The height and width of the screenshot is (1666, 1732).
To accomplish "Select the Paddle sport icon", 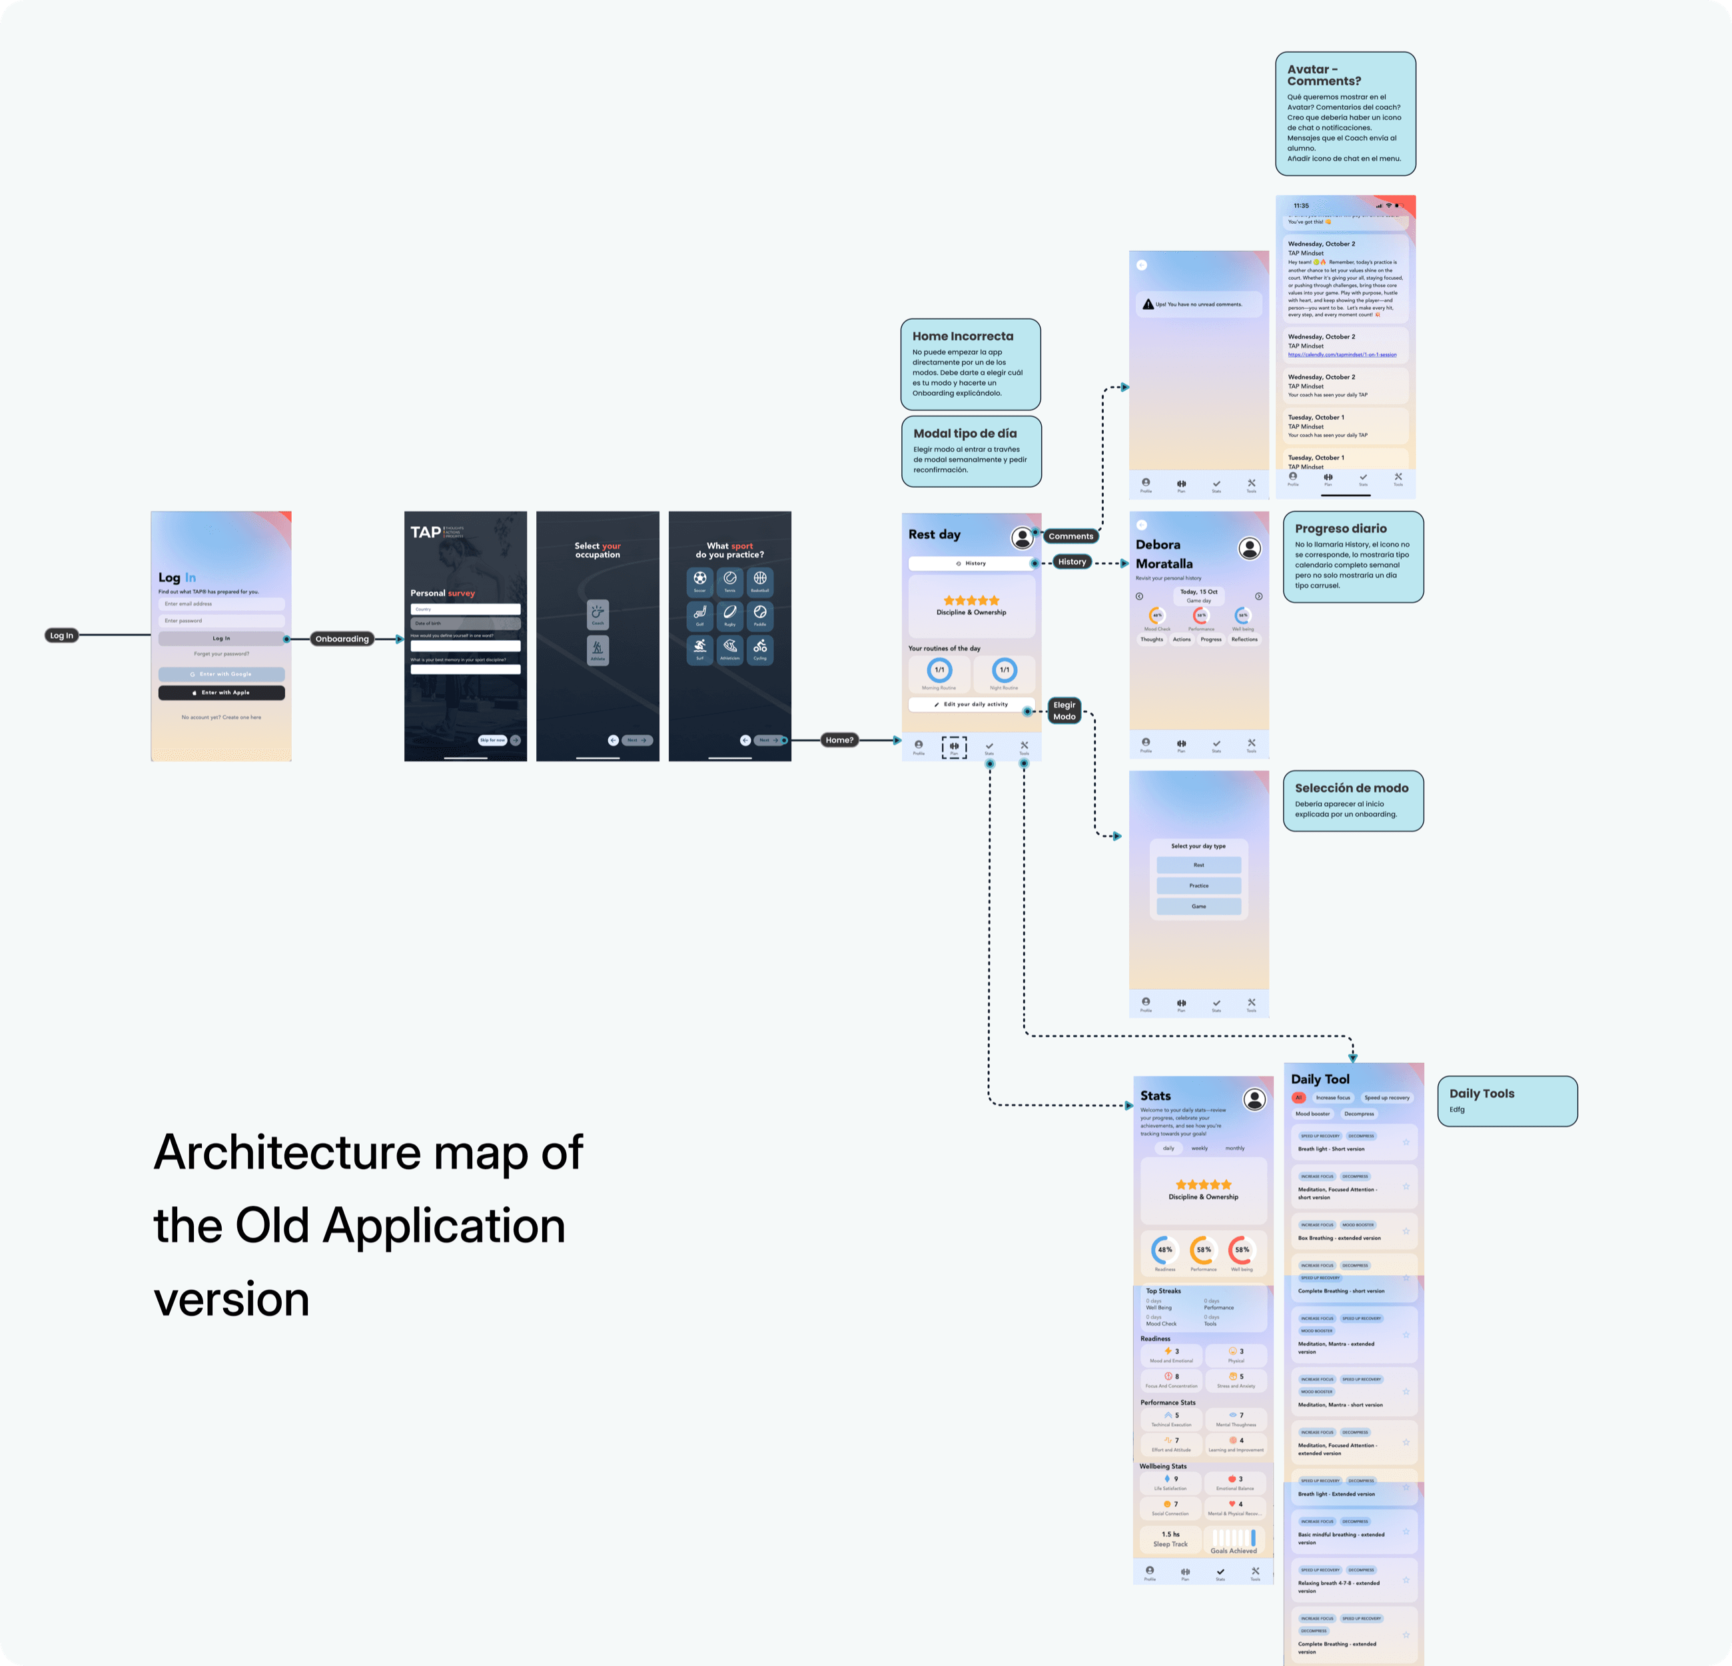I will point(760,615).
